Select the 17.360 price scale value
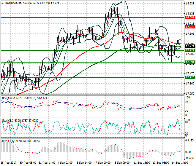The width and height of the screenshot is (196, 166). [x=190, y=84]
